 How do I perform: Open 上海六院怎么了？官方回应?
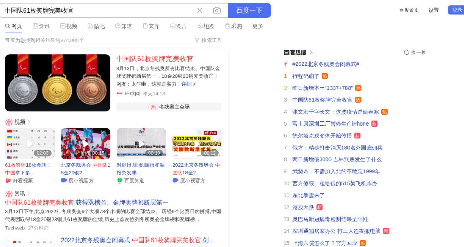coord(325,243)
